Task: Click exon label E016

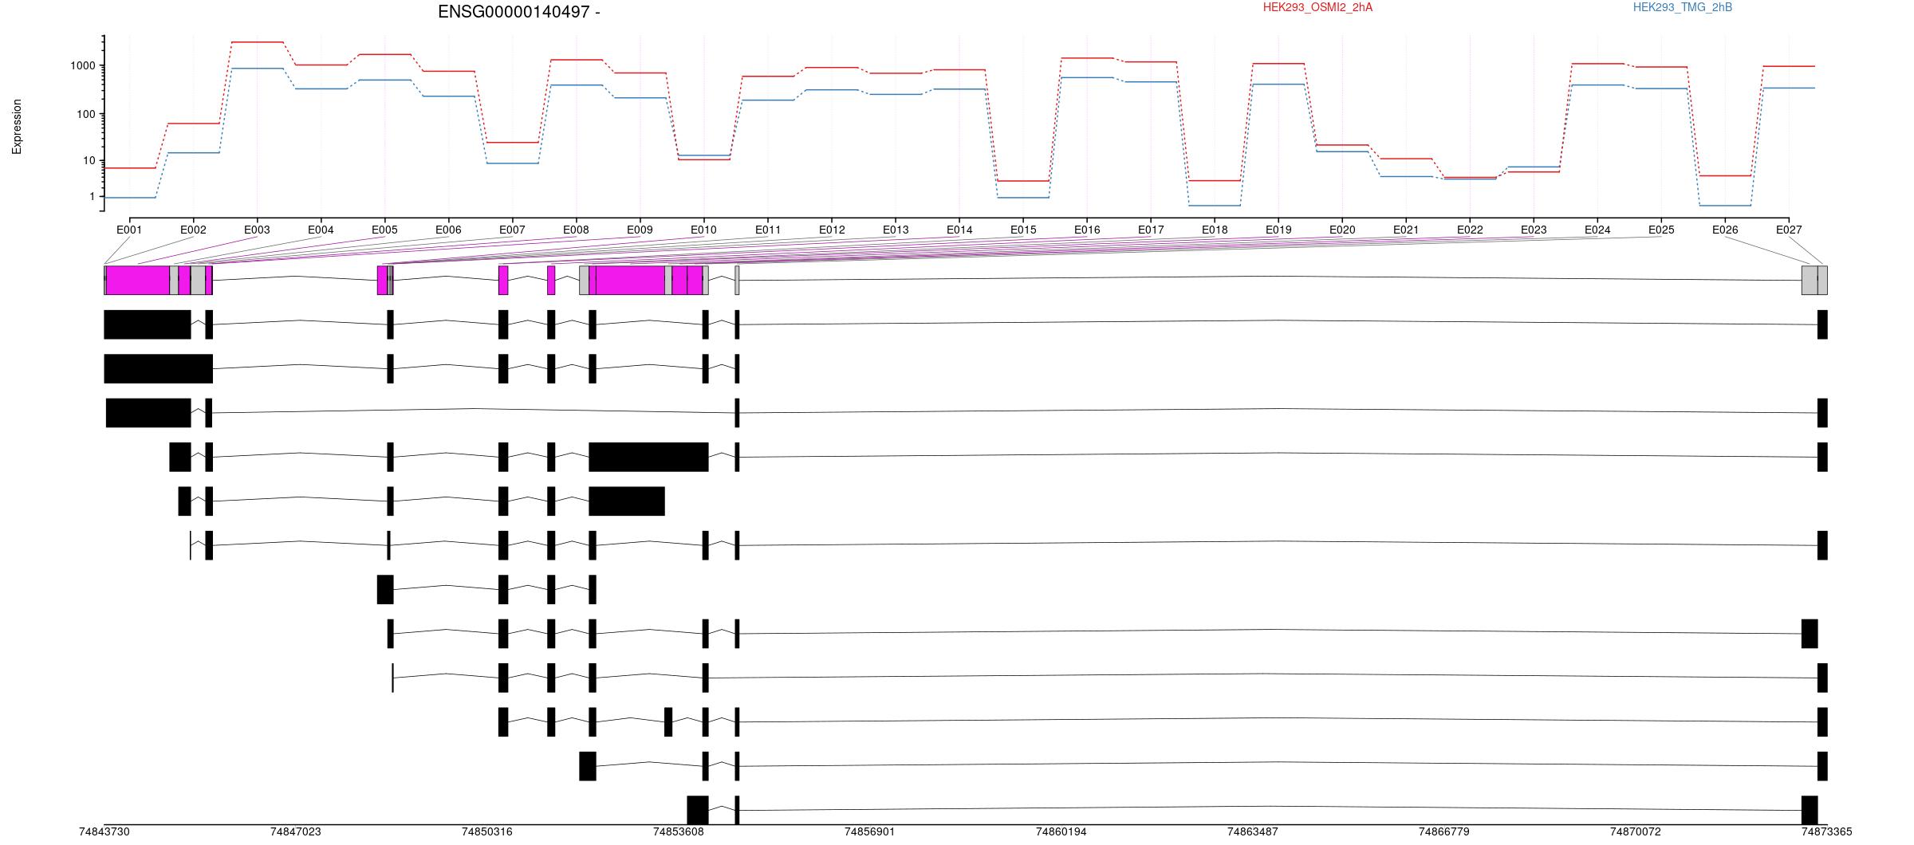Action: click(1087, 230)
